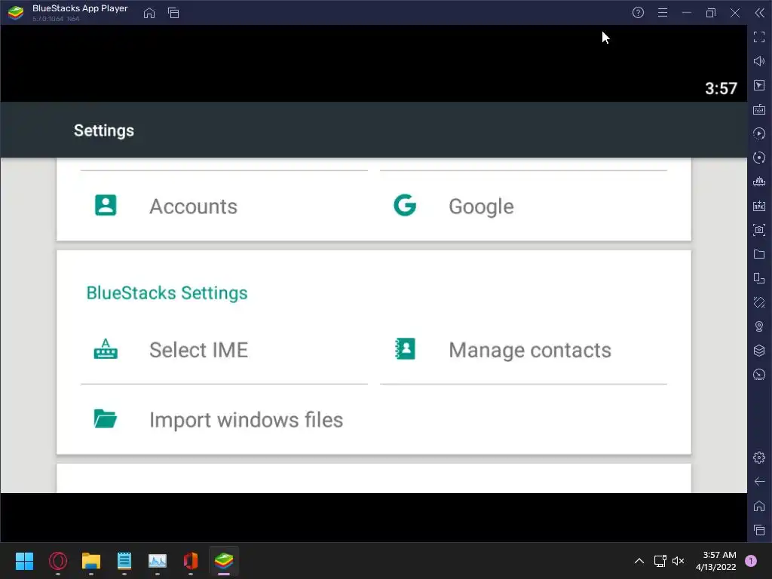Click the muted volume tray icon
772x579 pixels.
pyautogui.click(x=679, y=561)
